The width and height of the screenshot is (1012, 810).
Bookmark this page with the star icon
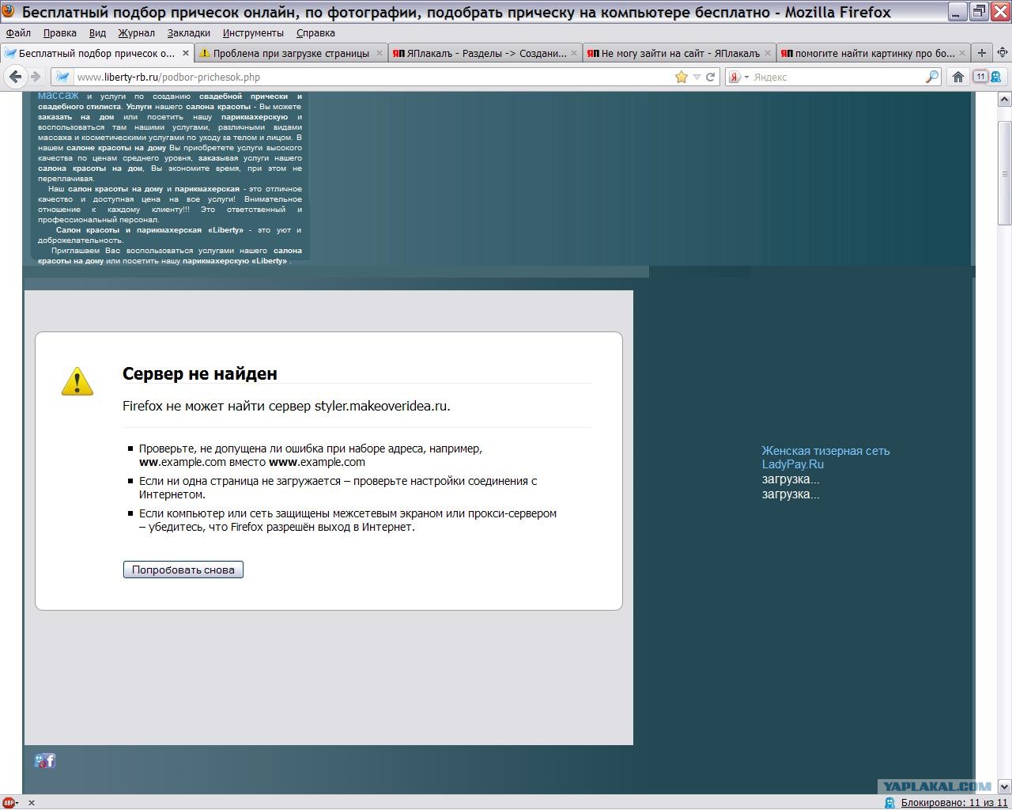(x=682, y=77)
